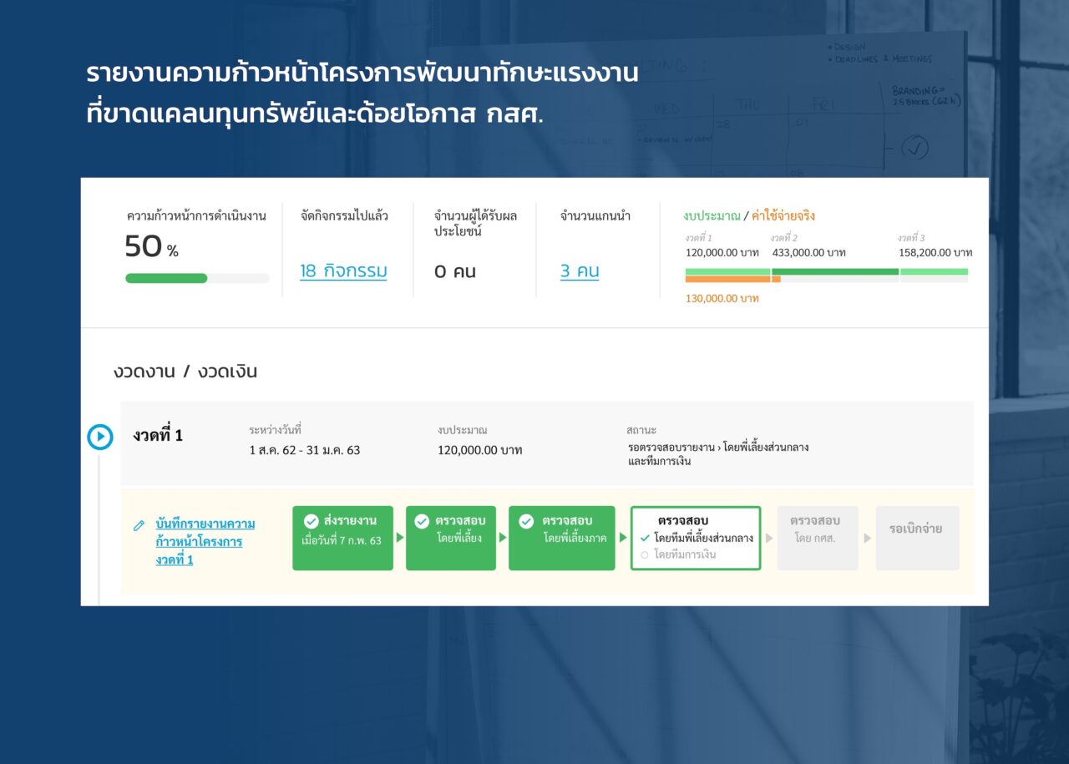Click the arrow between ส่งรายงาน and ตรวจสอบ steps

tap(399, 538)
